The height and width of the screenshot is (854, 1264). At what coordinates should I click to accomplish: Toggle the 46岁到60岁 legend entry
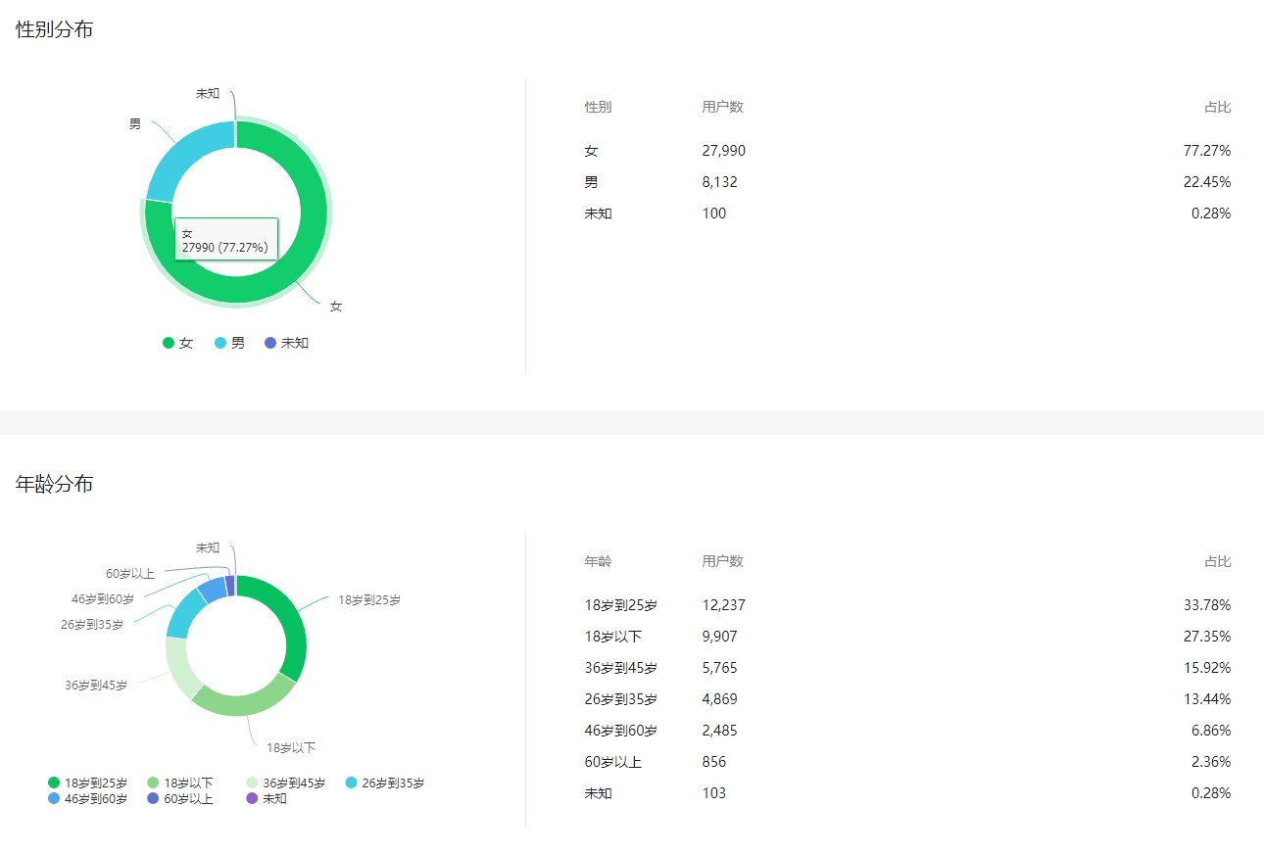click(x=88, y=798)
